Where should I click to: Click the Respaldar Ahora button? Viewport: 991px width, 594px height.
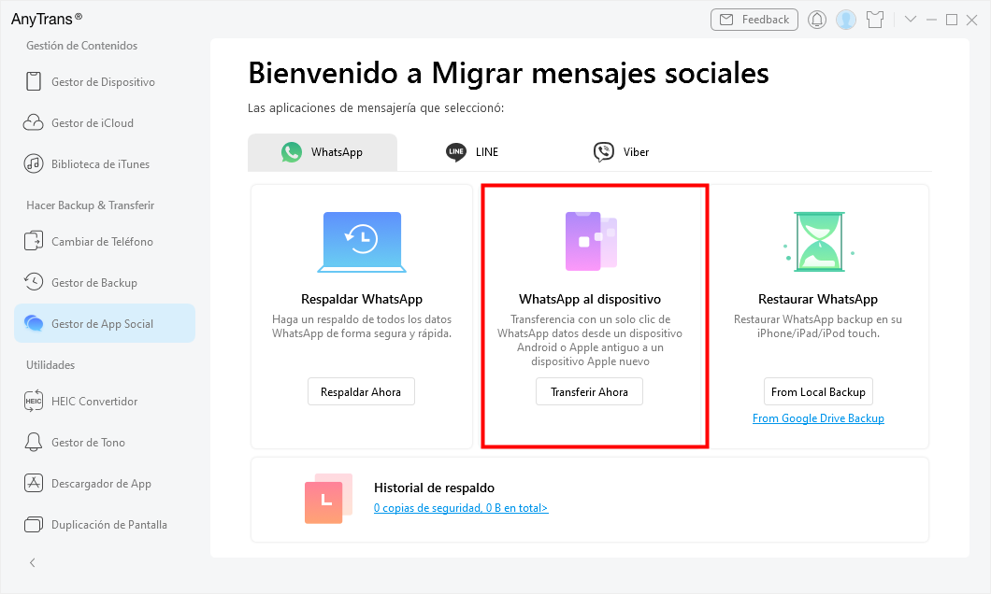[361, 392]
